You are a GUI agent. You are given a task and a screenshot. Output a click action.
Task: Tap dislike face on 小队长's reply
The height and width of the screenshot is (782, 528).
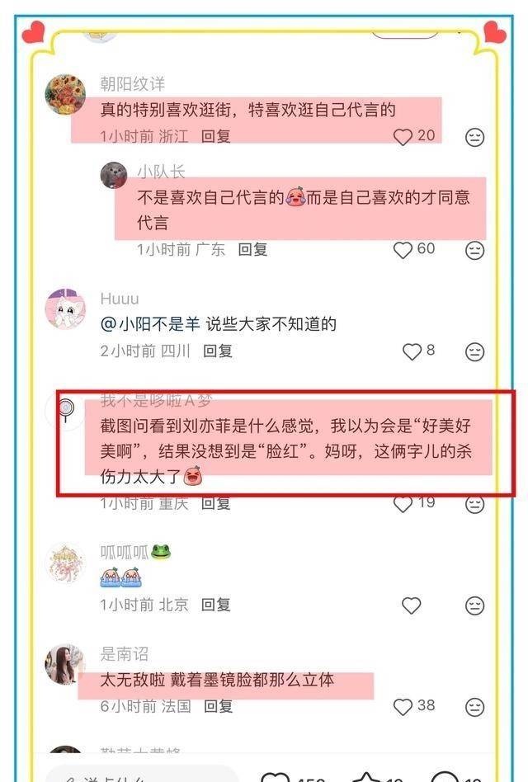point(474,250)
